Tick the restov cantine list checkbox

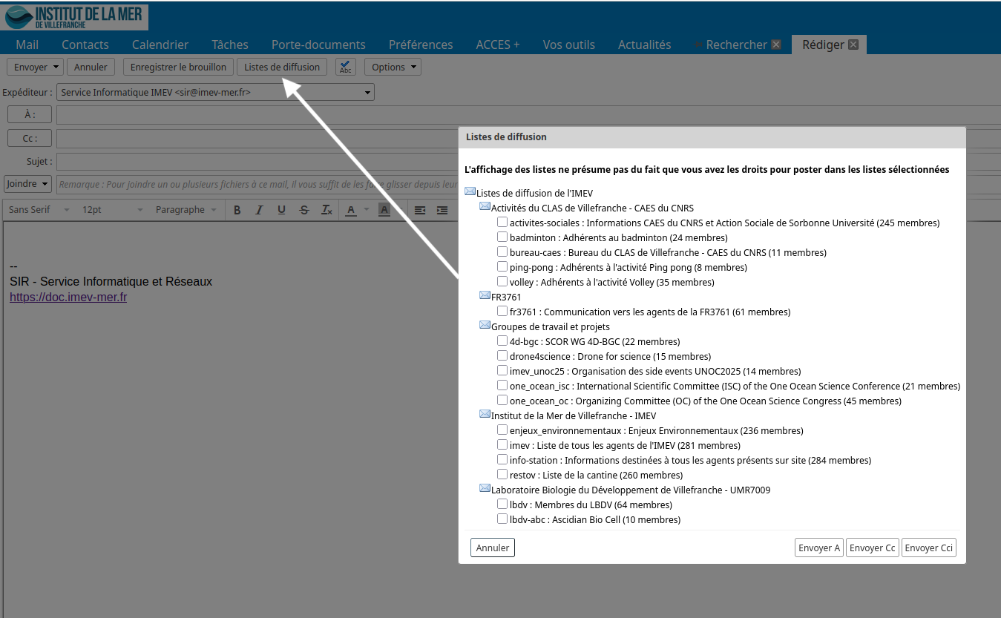[x=502, y=474]
